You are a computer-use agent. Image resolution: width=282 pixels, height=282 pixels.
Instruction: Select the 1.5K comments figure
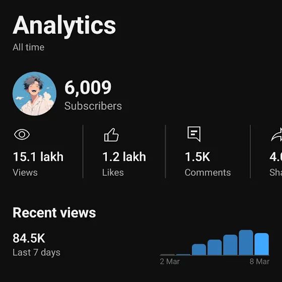click(197, 157)
